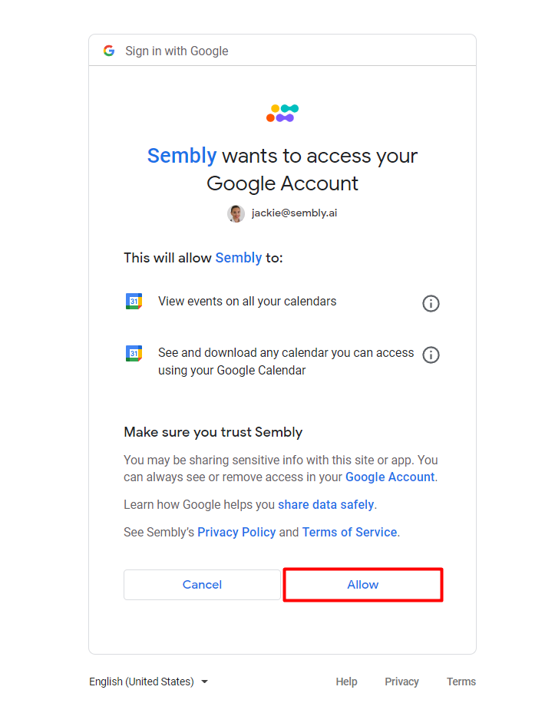Image resolution: width=555 pixels, height=703 pixels.
Task: Open Sembly's Terms of Service link
Action: click(350, 532)
